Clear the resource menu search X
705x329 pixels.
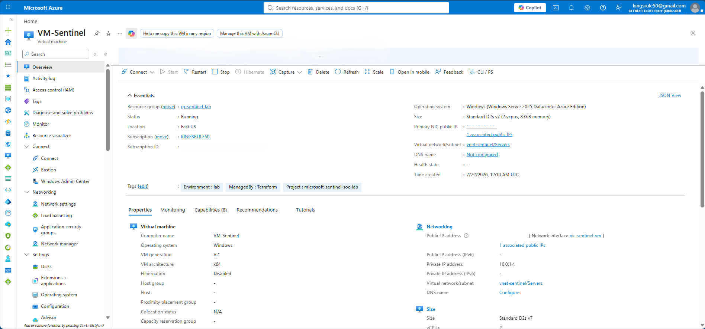pos(95,54)
